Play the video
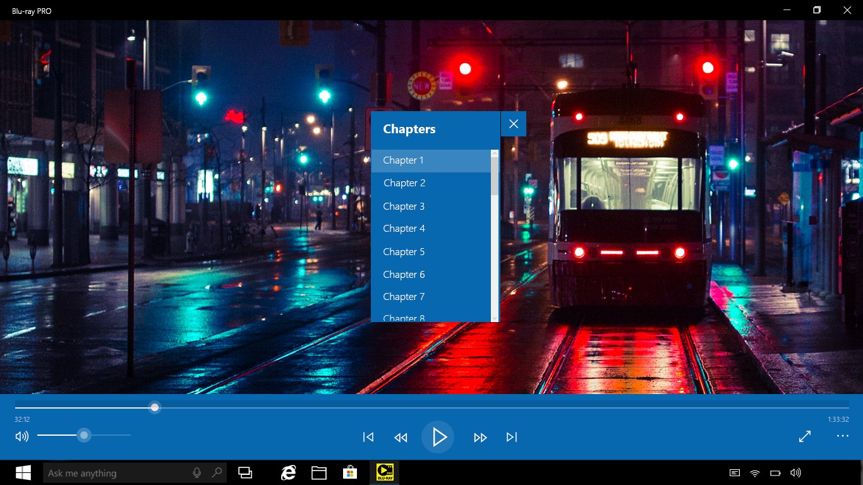 point(438,436)
